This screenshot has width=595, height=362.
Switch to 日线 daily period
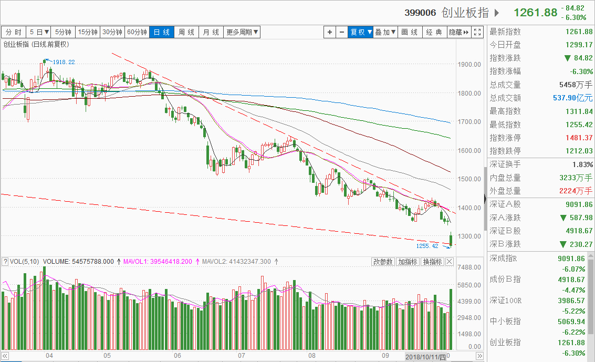162,32
